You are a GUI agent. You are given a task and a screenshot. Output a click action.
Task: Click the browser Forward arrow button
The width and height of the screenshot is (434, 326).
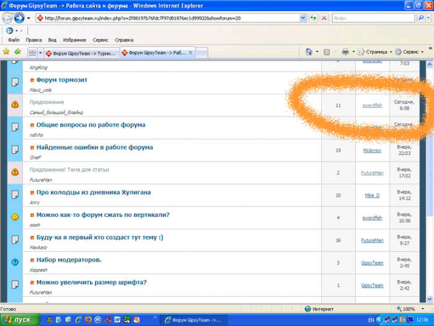tap(19, 18)
